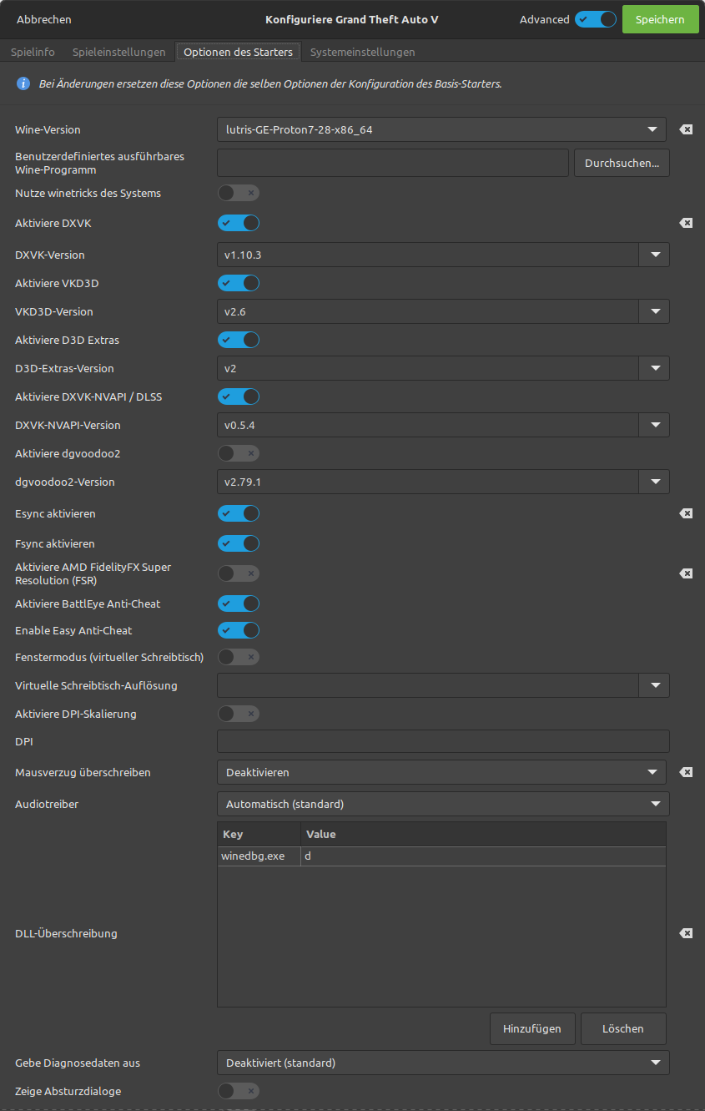The height and width of the screenshot is (1111, 705).
Task: Expand the DXVK-Version arrow button
Action: (x=654, y=255)
